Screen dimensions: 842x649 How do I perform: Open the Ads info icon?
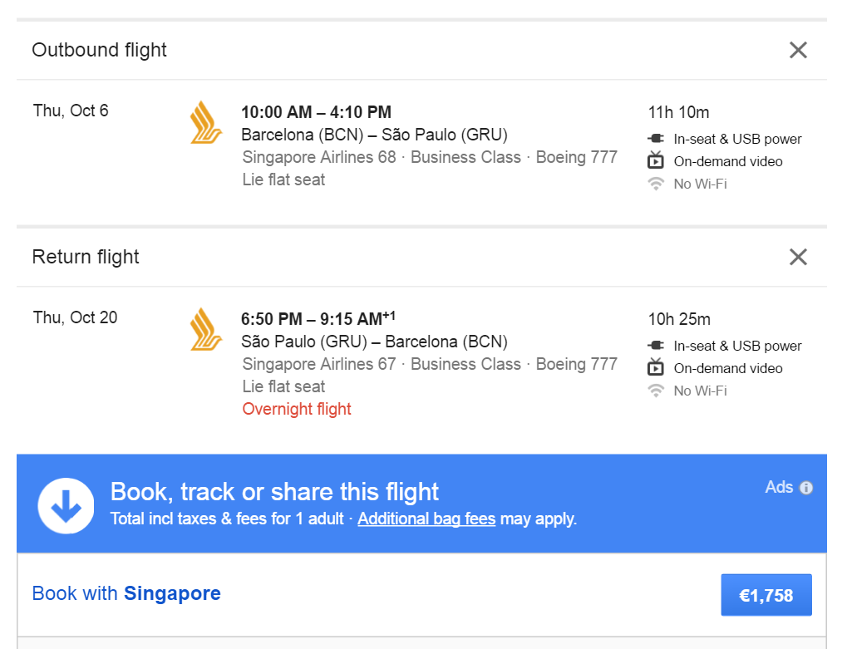pos(806,488)
